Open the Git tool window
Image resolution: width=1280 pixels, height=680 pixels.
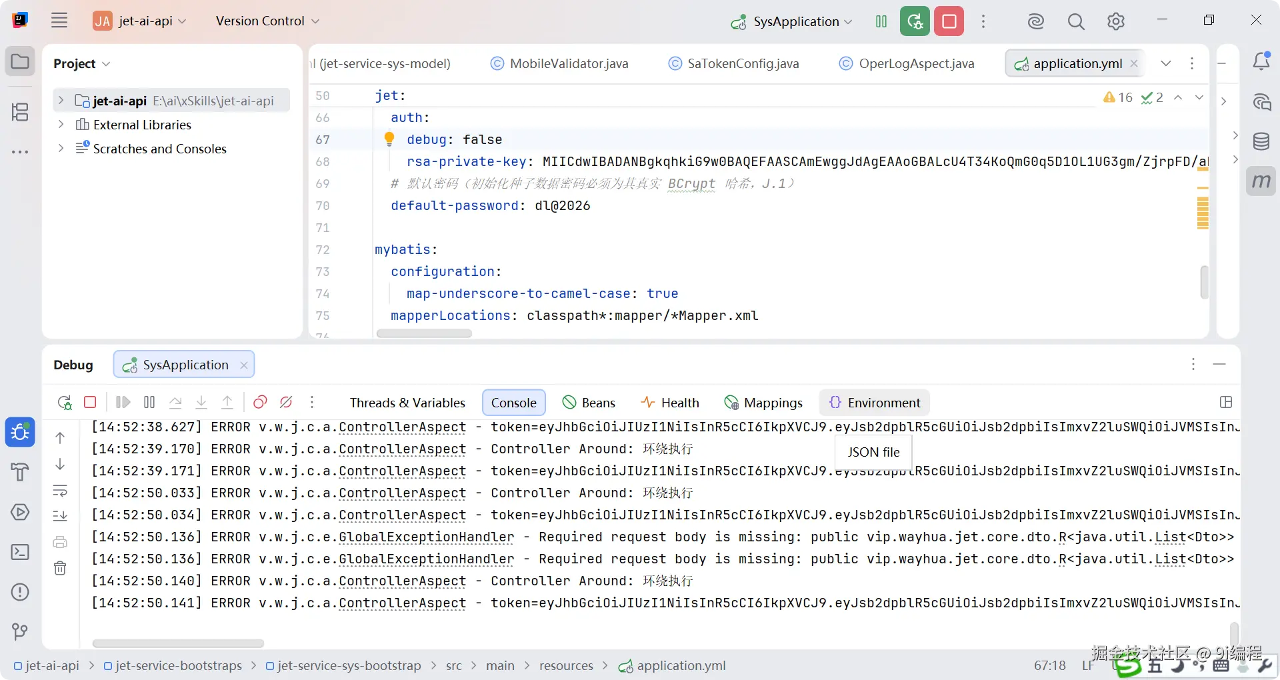tap(20, 631)
